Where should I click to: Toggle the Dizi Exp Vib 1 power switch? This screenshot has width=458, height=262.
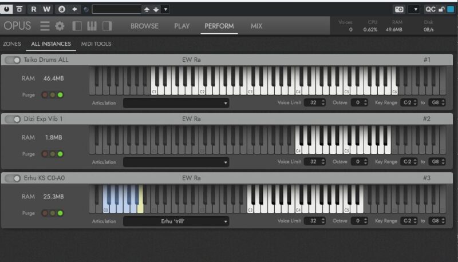(13, 119)
